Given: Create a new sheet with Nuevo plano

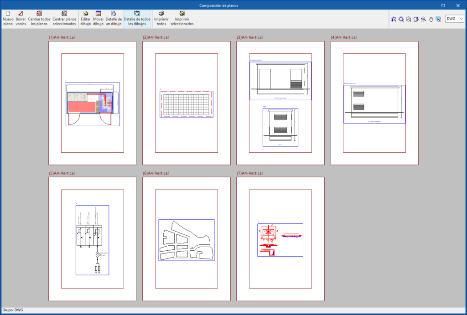Looking at the screenshot, I should pos(8,18).
